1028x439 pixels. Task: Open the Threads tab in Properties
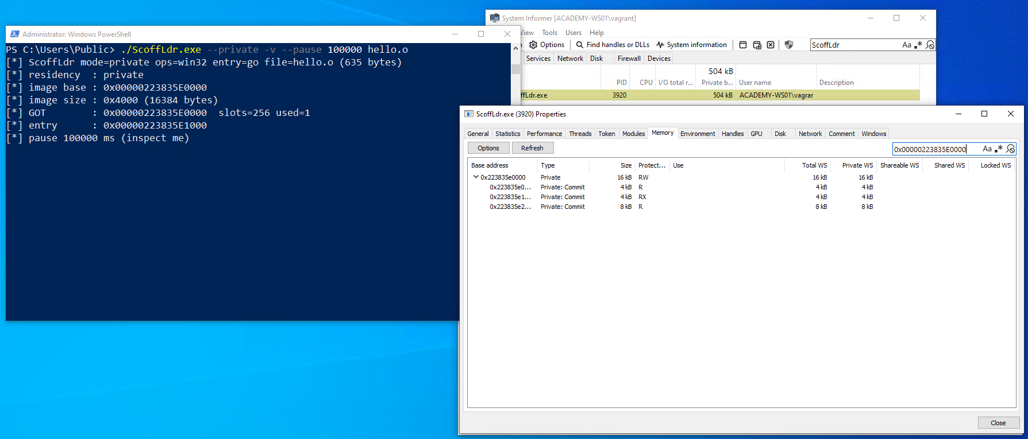[x=580, y=134]
